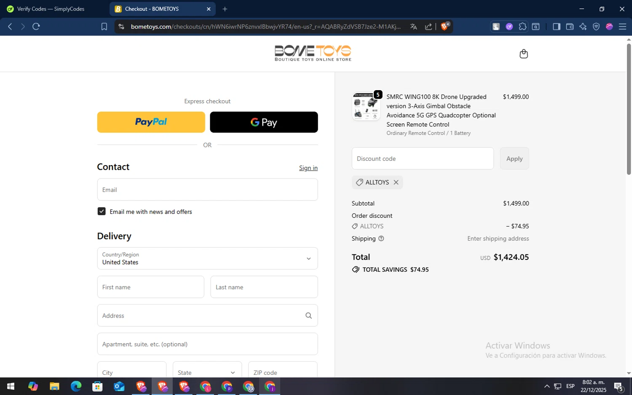The height and width of the screenshot is (395, 632).
Task: Open the Windows notification center
Action: (x=619, y=386)
